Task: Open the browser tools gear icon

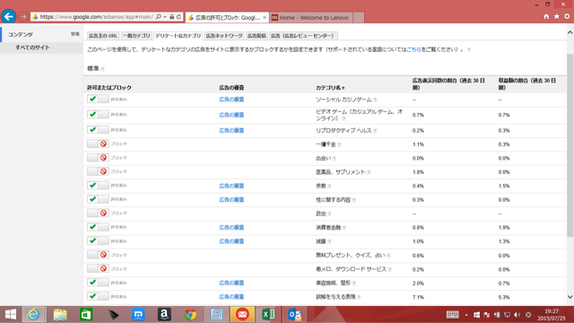Action: (567, 16)
